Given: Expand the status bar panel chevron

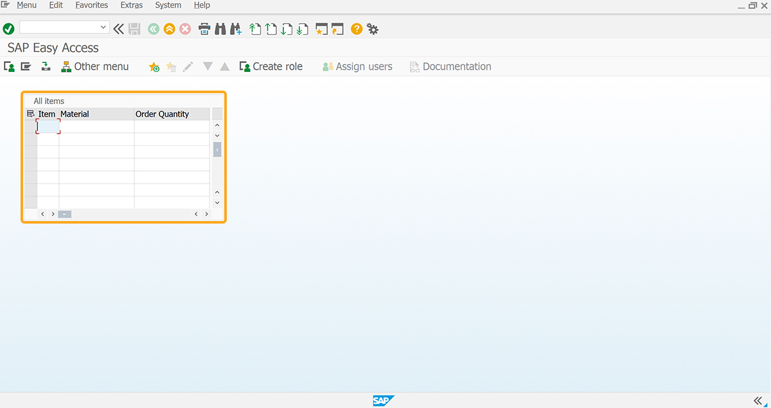Looking at the screenshot, I should coord(758,400).
